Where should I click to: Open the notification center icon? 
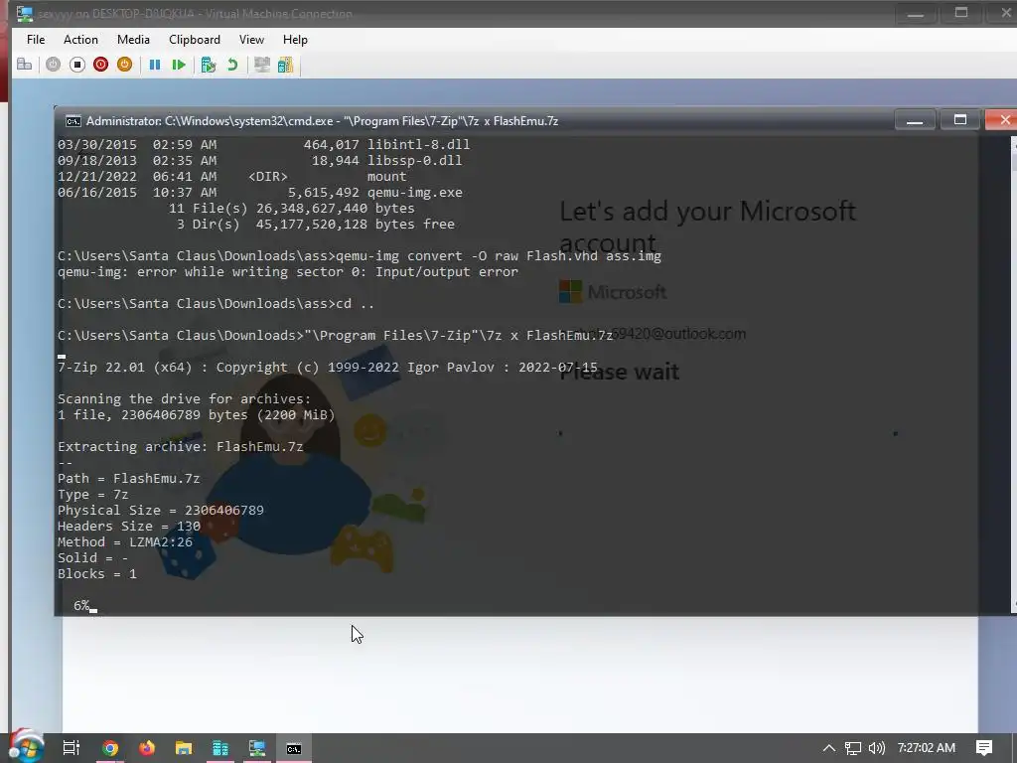[x=984, y=748]
